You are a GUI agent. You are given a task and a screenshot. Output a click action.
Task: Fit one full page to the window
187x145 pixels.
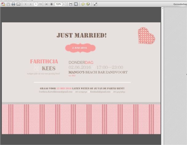tap(76, 4)
